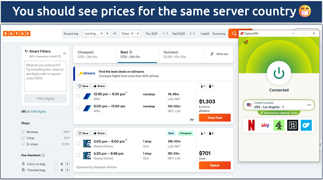Viewport: 323px width, 180px height.
Task: Open location options via three-dot button
Action: [x=309, y=105]
